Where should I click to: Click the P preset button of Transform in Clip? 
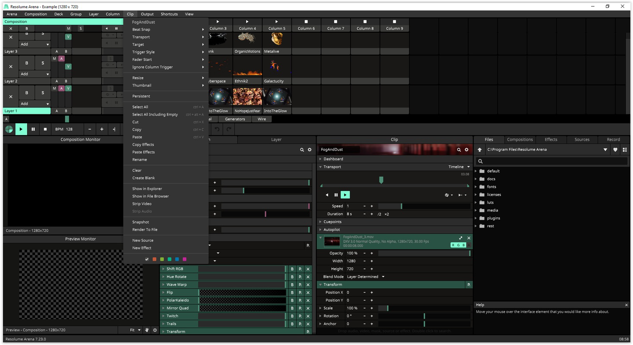[x=469, y=285]
